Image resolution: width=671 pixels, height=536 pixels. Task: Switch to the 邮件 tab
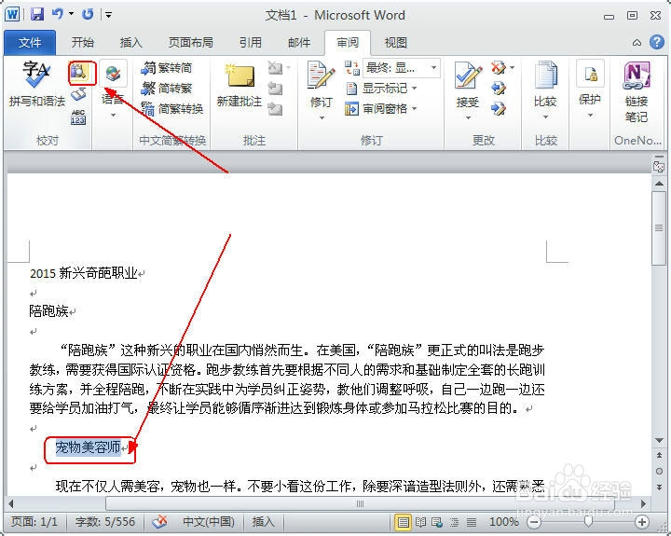coord(299,42)
